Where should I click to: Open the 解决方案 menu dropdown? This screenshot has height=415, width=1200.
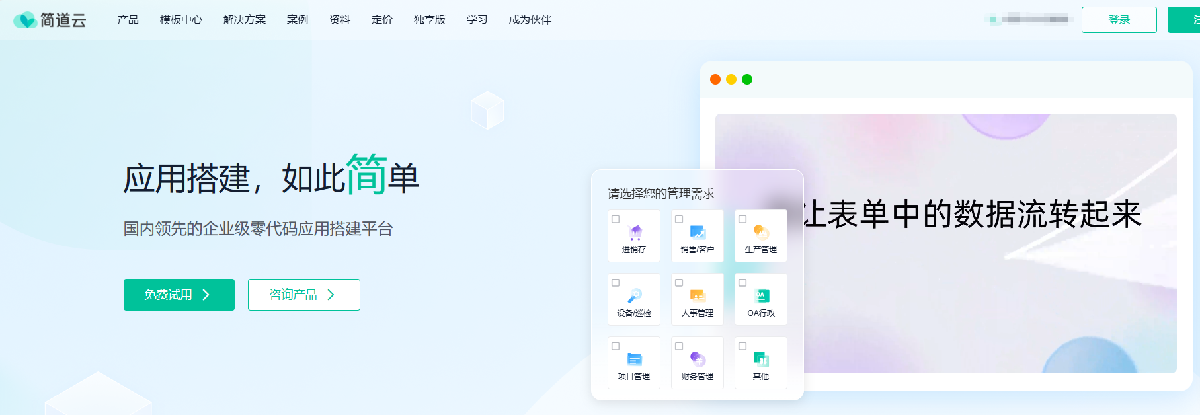(x=245, y=20)
